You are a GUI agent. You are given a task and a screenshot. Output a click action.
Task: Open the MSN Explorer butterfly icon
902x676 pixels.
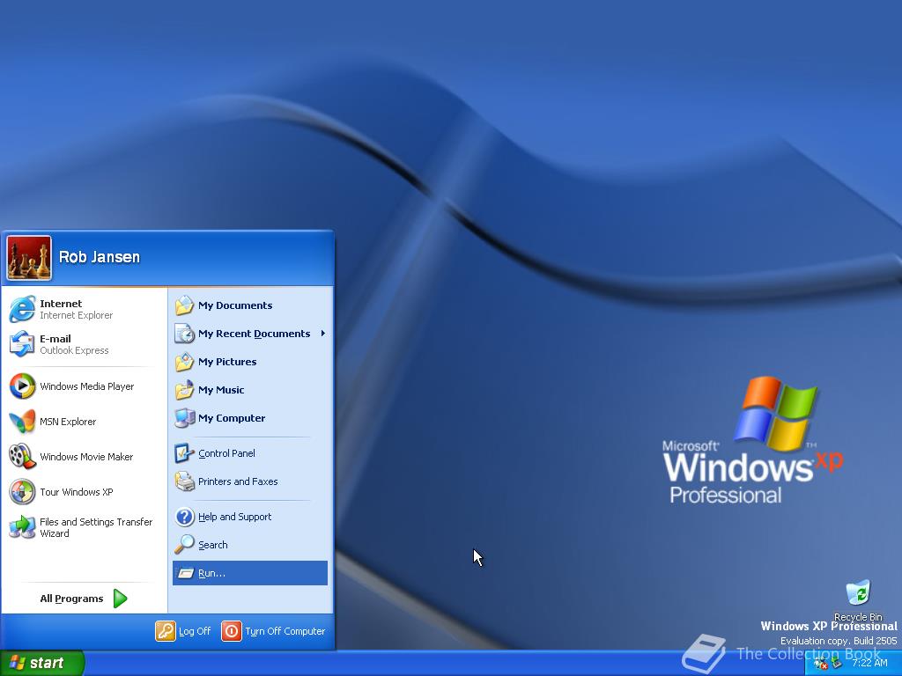(x=22, y=422)
